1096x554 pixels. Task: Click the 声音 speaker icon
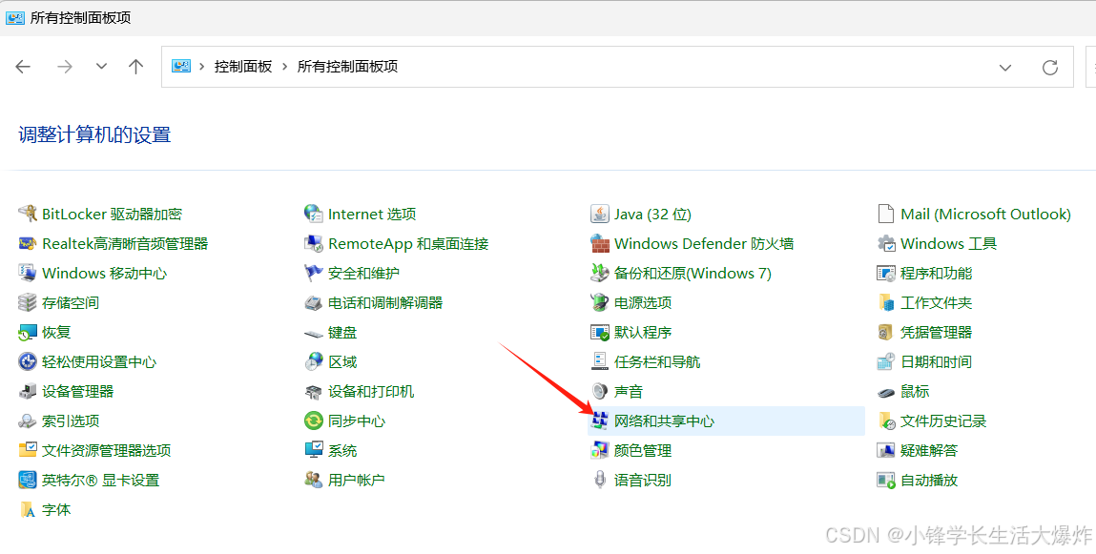tap(600, 391)
